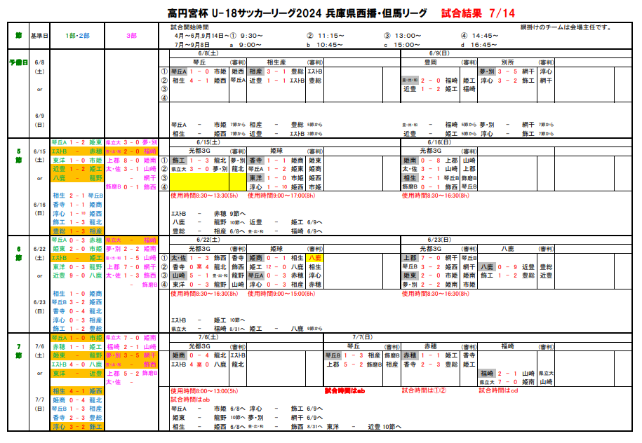Click the title "高円宮杯 U-18サッカーリーグ2024 兵庫県西播・但馬リーグ"
Image resolution: width=642 pixels, height=443 pixels.
[x=297, y=13]
